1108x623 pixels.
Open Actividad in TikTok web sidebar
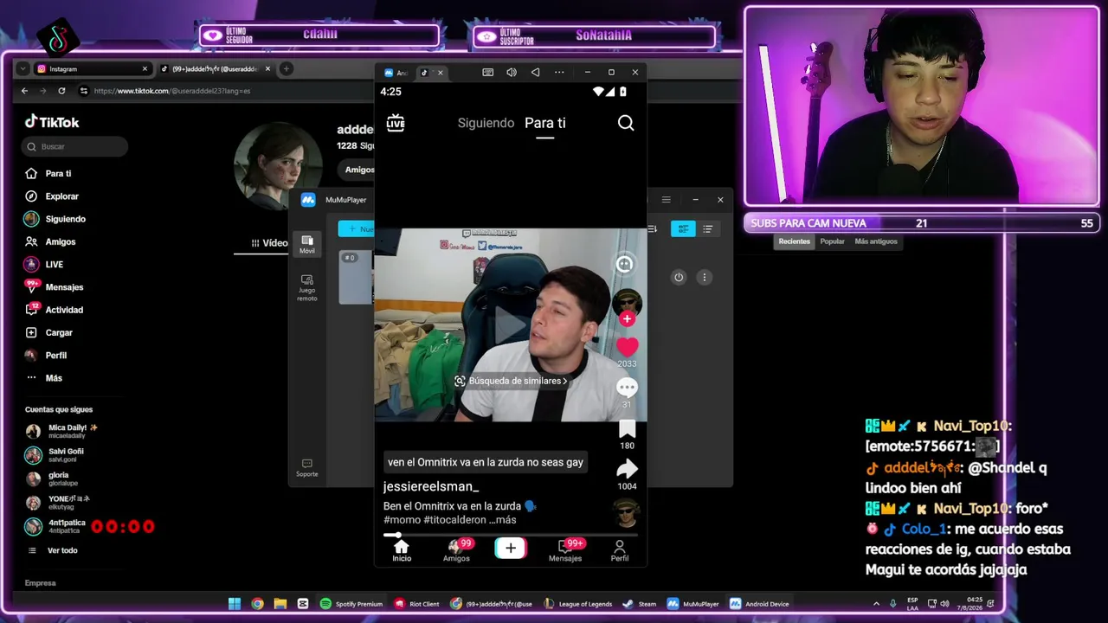pos(64,310)
